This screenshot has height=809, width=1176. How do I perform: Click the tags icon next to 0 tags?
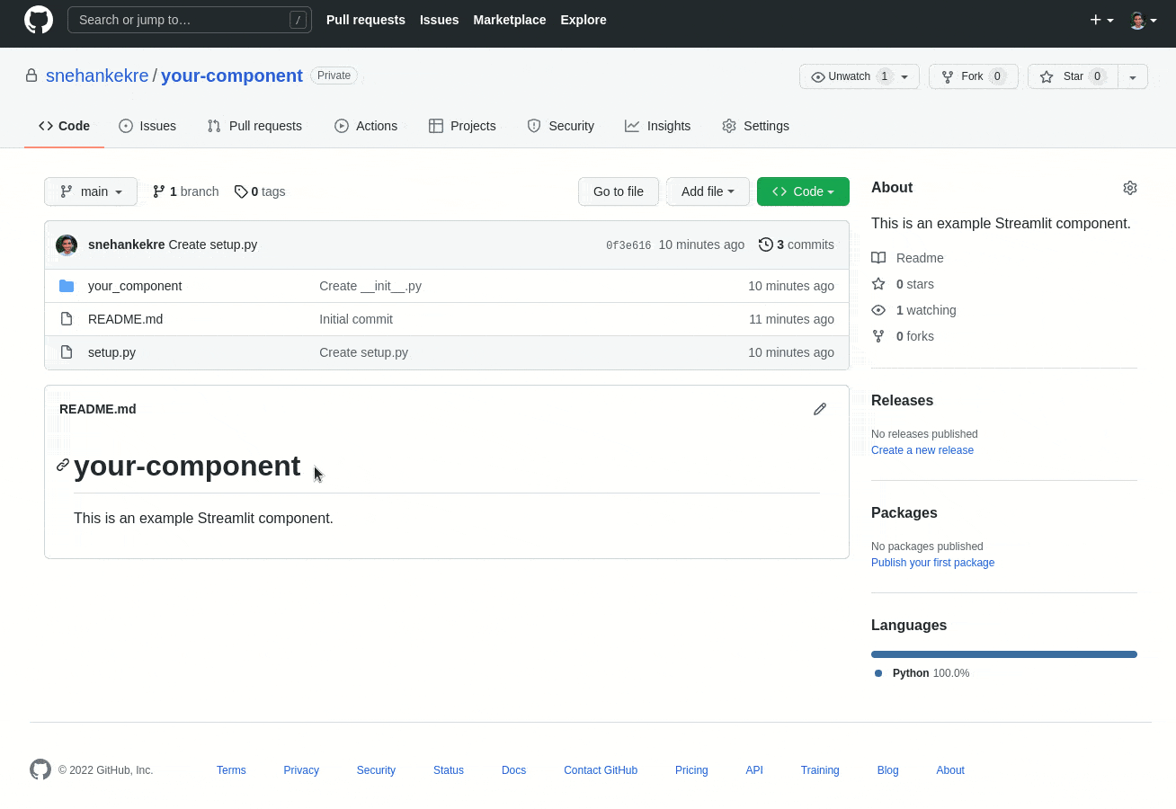[241, 191]
